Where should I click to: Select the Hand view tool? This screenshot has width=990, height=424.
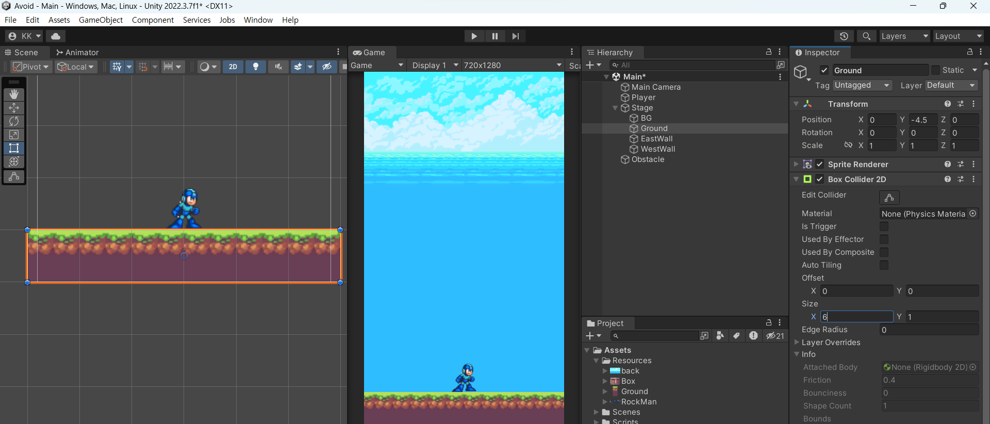click(x=14, y=94)
